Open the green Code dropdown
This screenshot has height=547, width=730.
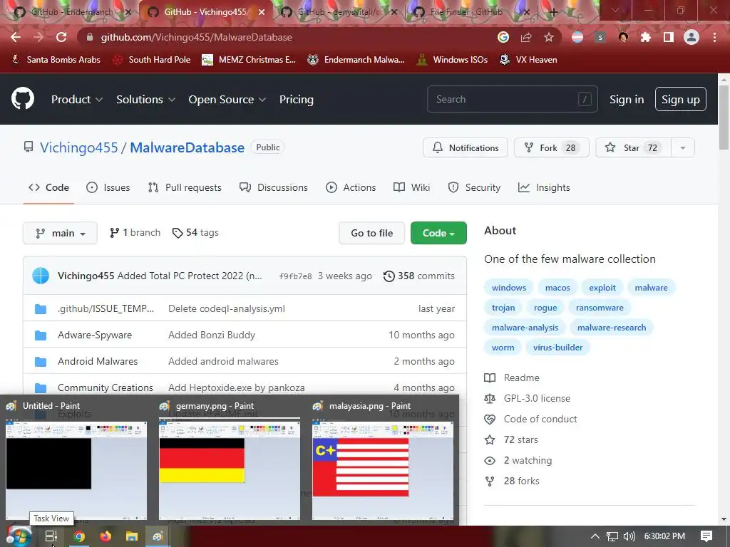pyautogui.click(x=438, y=233)
